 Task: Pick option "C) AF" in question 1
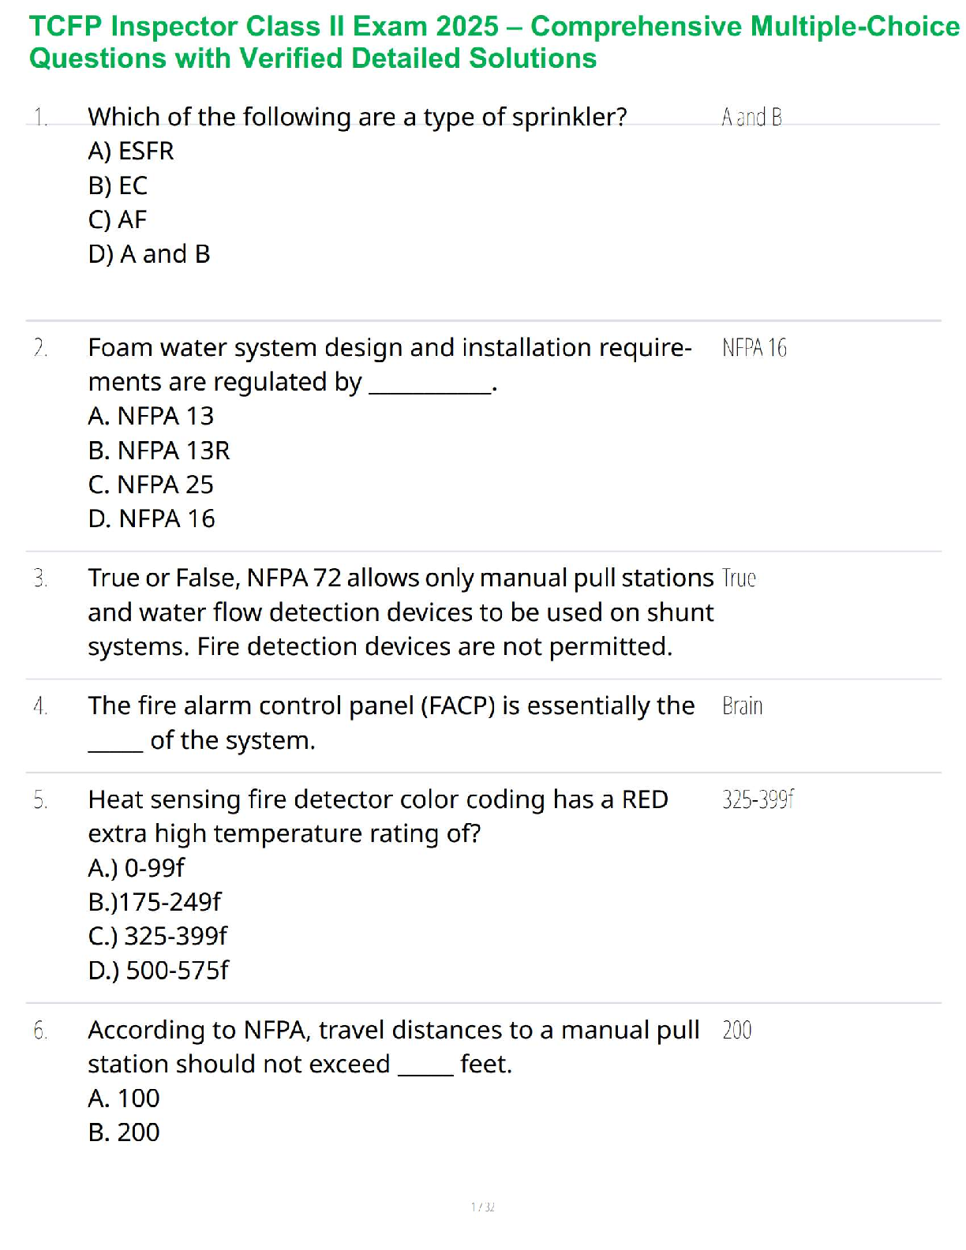pyautogui.click(x=118, y=219)
